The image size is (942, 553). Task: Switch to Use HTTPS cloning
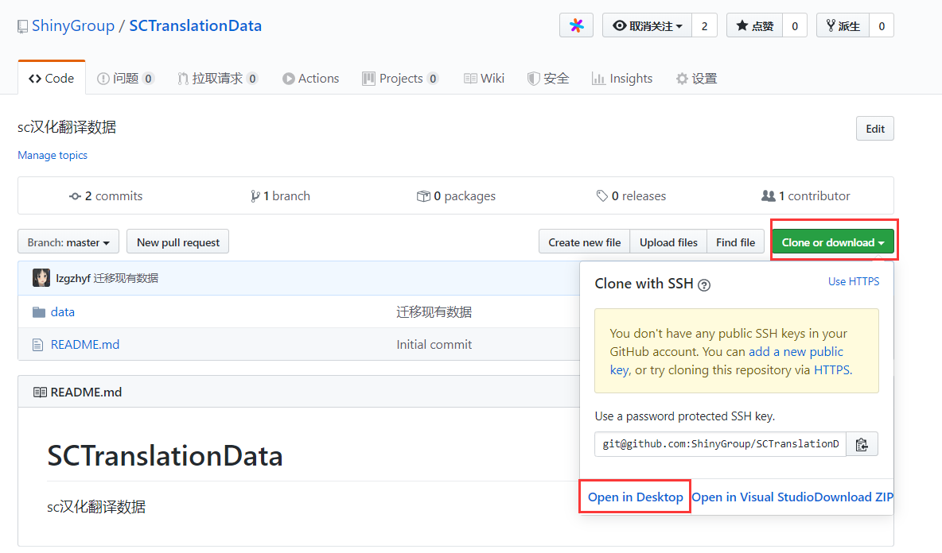coord(853,281)
